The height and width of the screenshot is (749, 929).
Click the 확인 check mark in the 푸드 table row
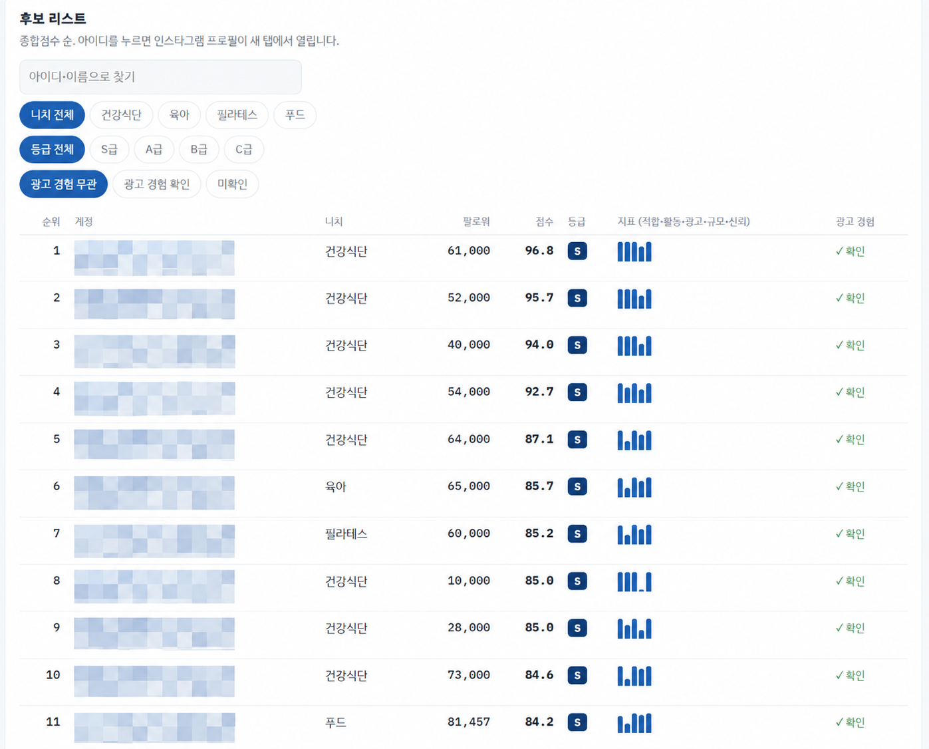[x=850, y=722]
